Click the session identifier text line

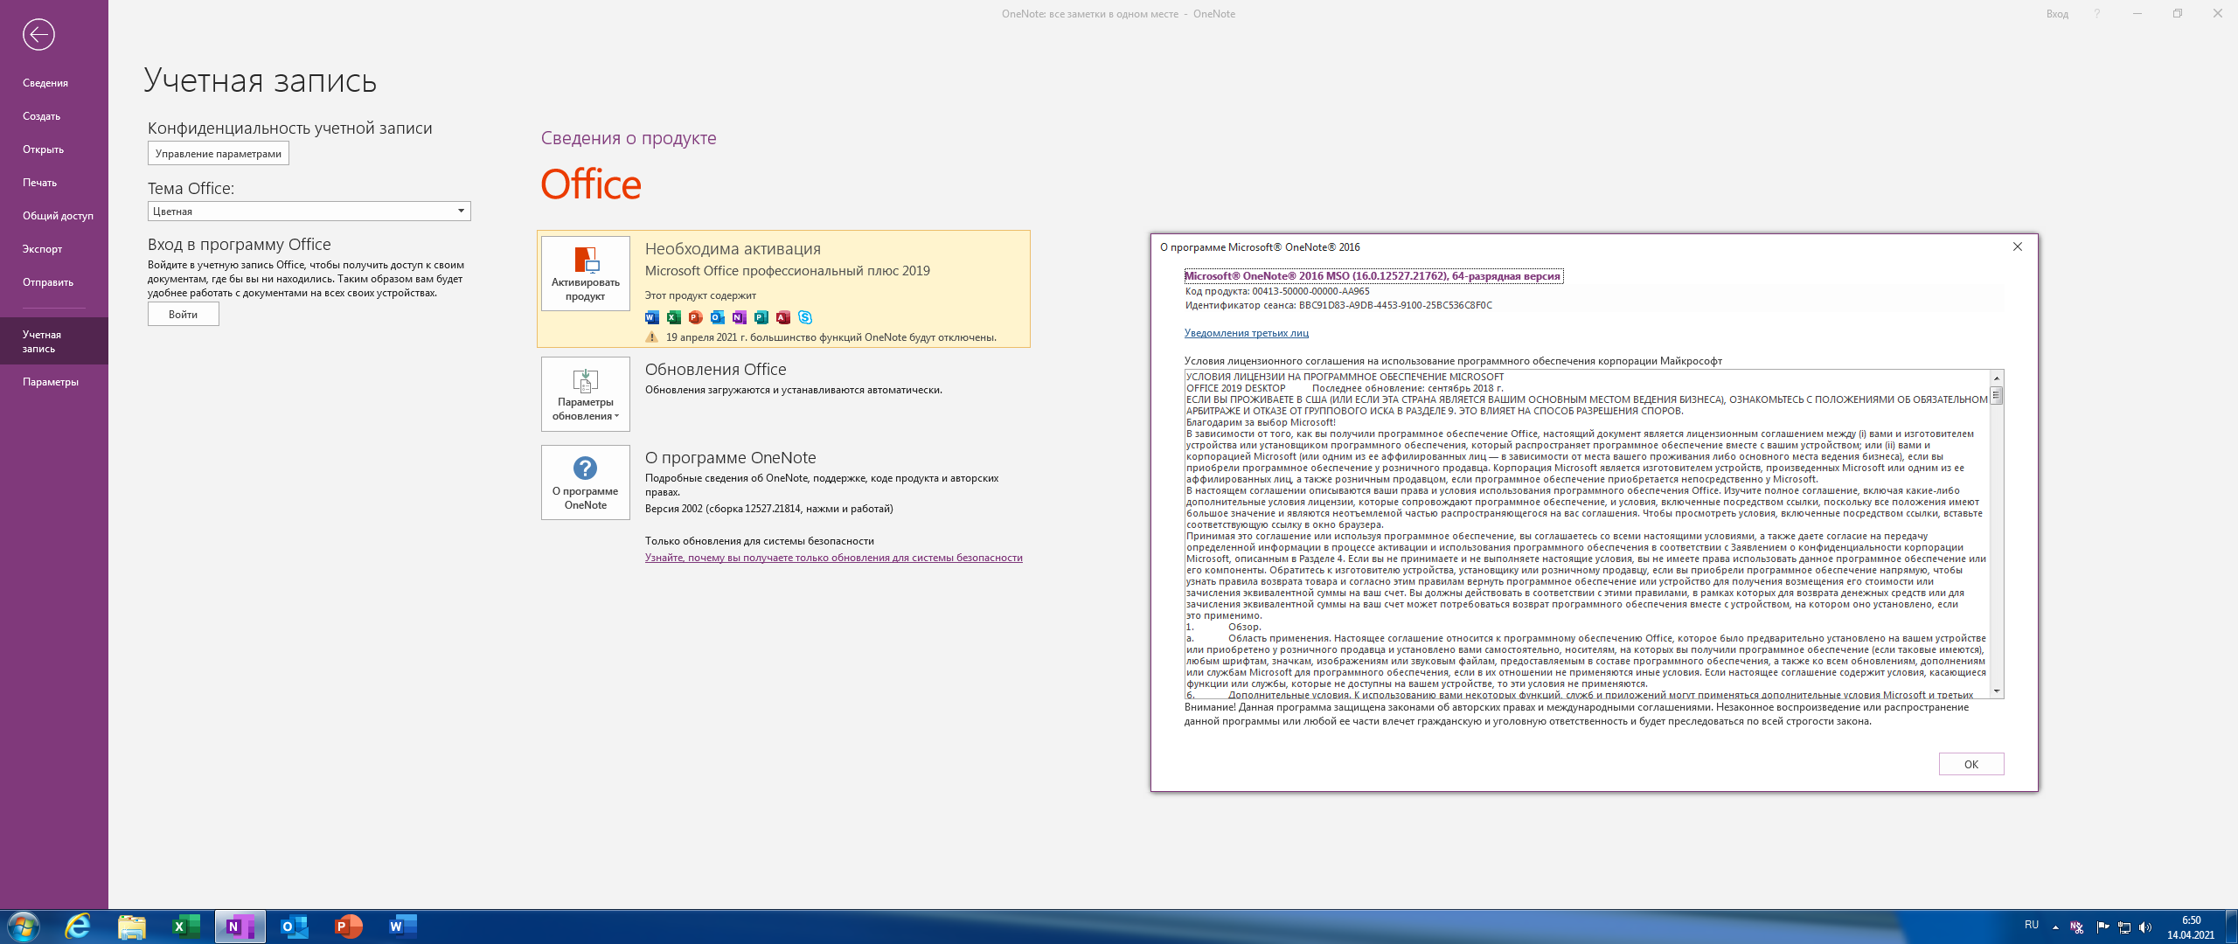tap(1338, 306)
